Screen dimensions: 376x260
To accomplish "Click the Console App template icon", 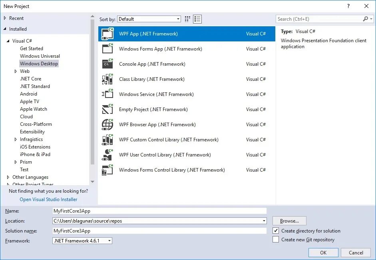I will pyautogui.click(x=107, y=64).
